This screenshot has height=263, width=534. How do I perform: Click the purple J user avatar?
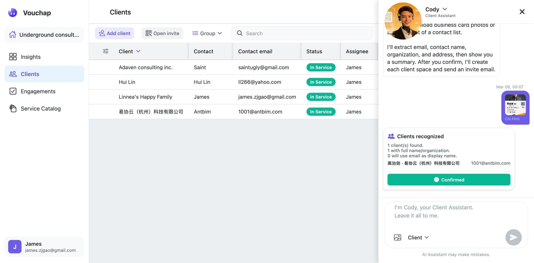click(15, 247)
